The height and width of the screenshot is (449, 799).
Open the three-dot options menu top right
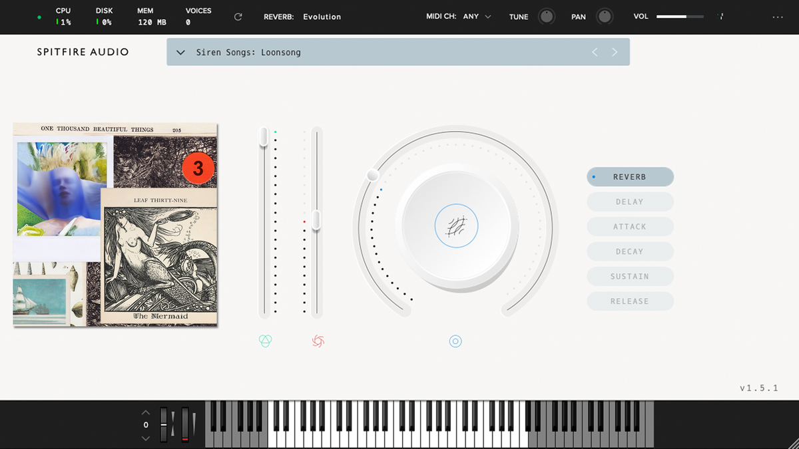coord(778,17)
